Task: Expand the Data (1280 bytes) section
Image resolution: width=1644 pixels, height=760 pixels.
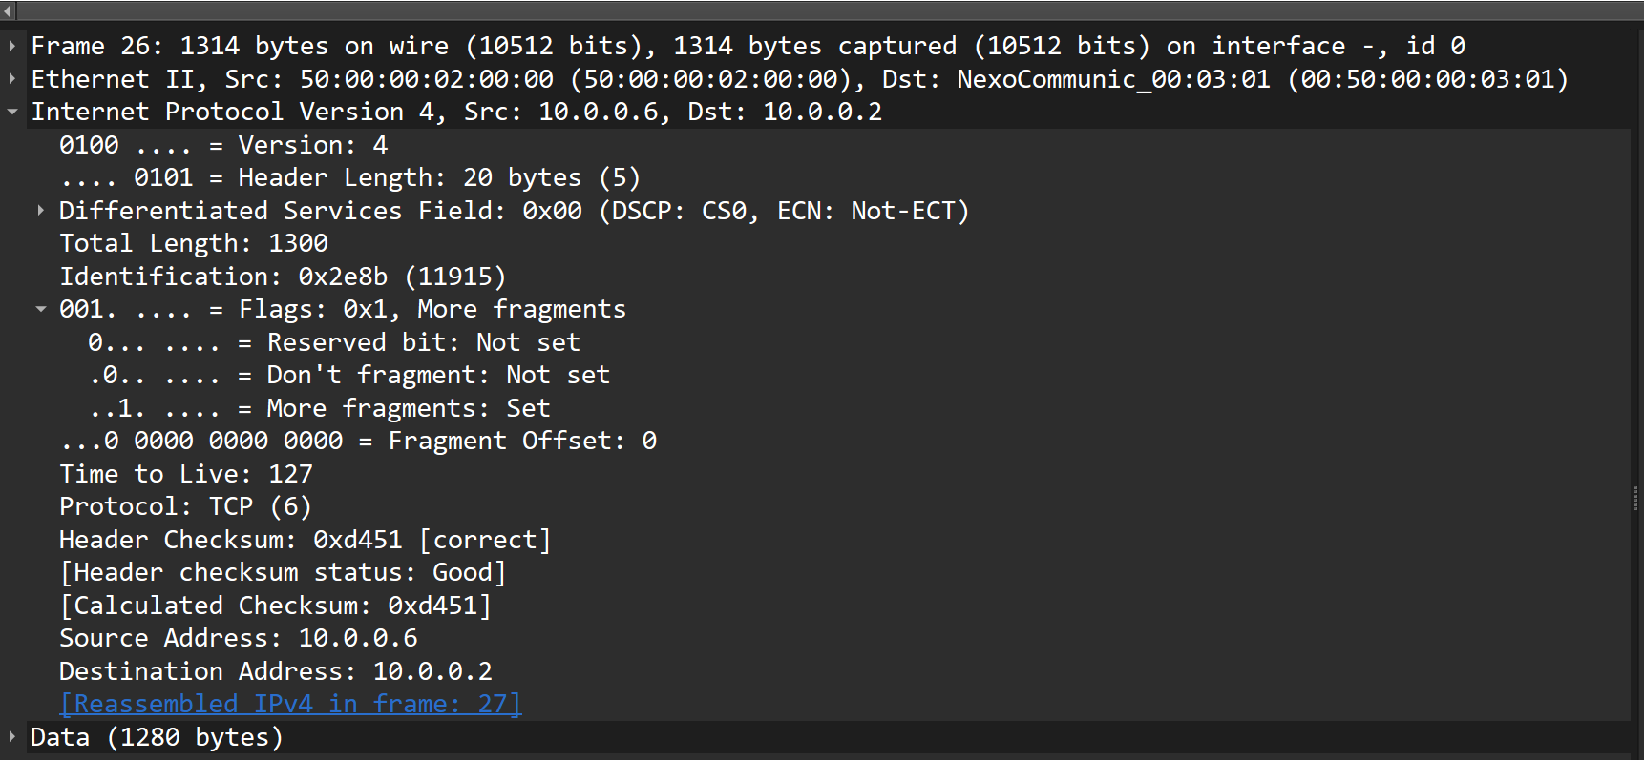Action: pyautogui.click(x=11, y=736)
